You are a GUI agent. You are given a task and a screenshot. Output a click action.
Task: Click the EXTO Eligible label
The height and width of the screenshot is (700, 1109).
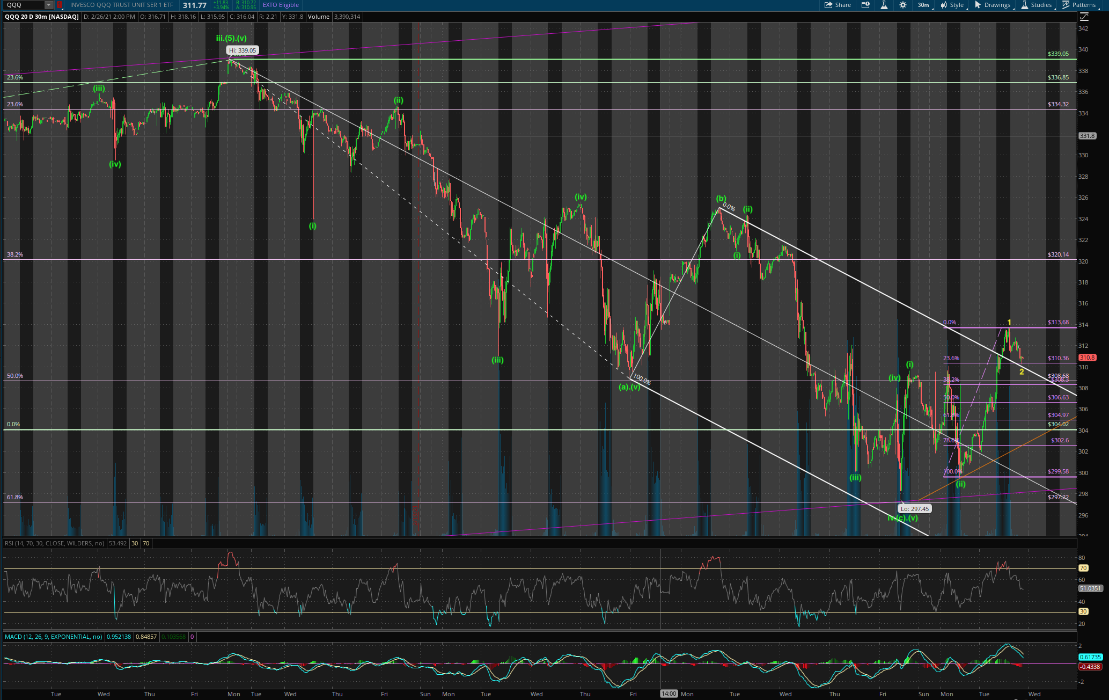[281, 5]
